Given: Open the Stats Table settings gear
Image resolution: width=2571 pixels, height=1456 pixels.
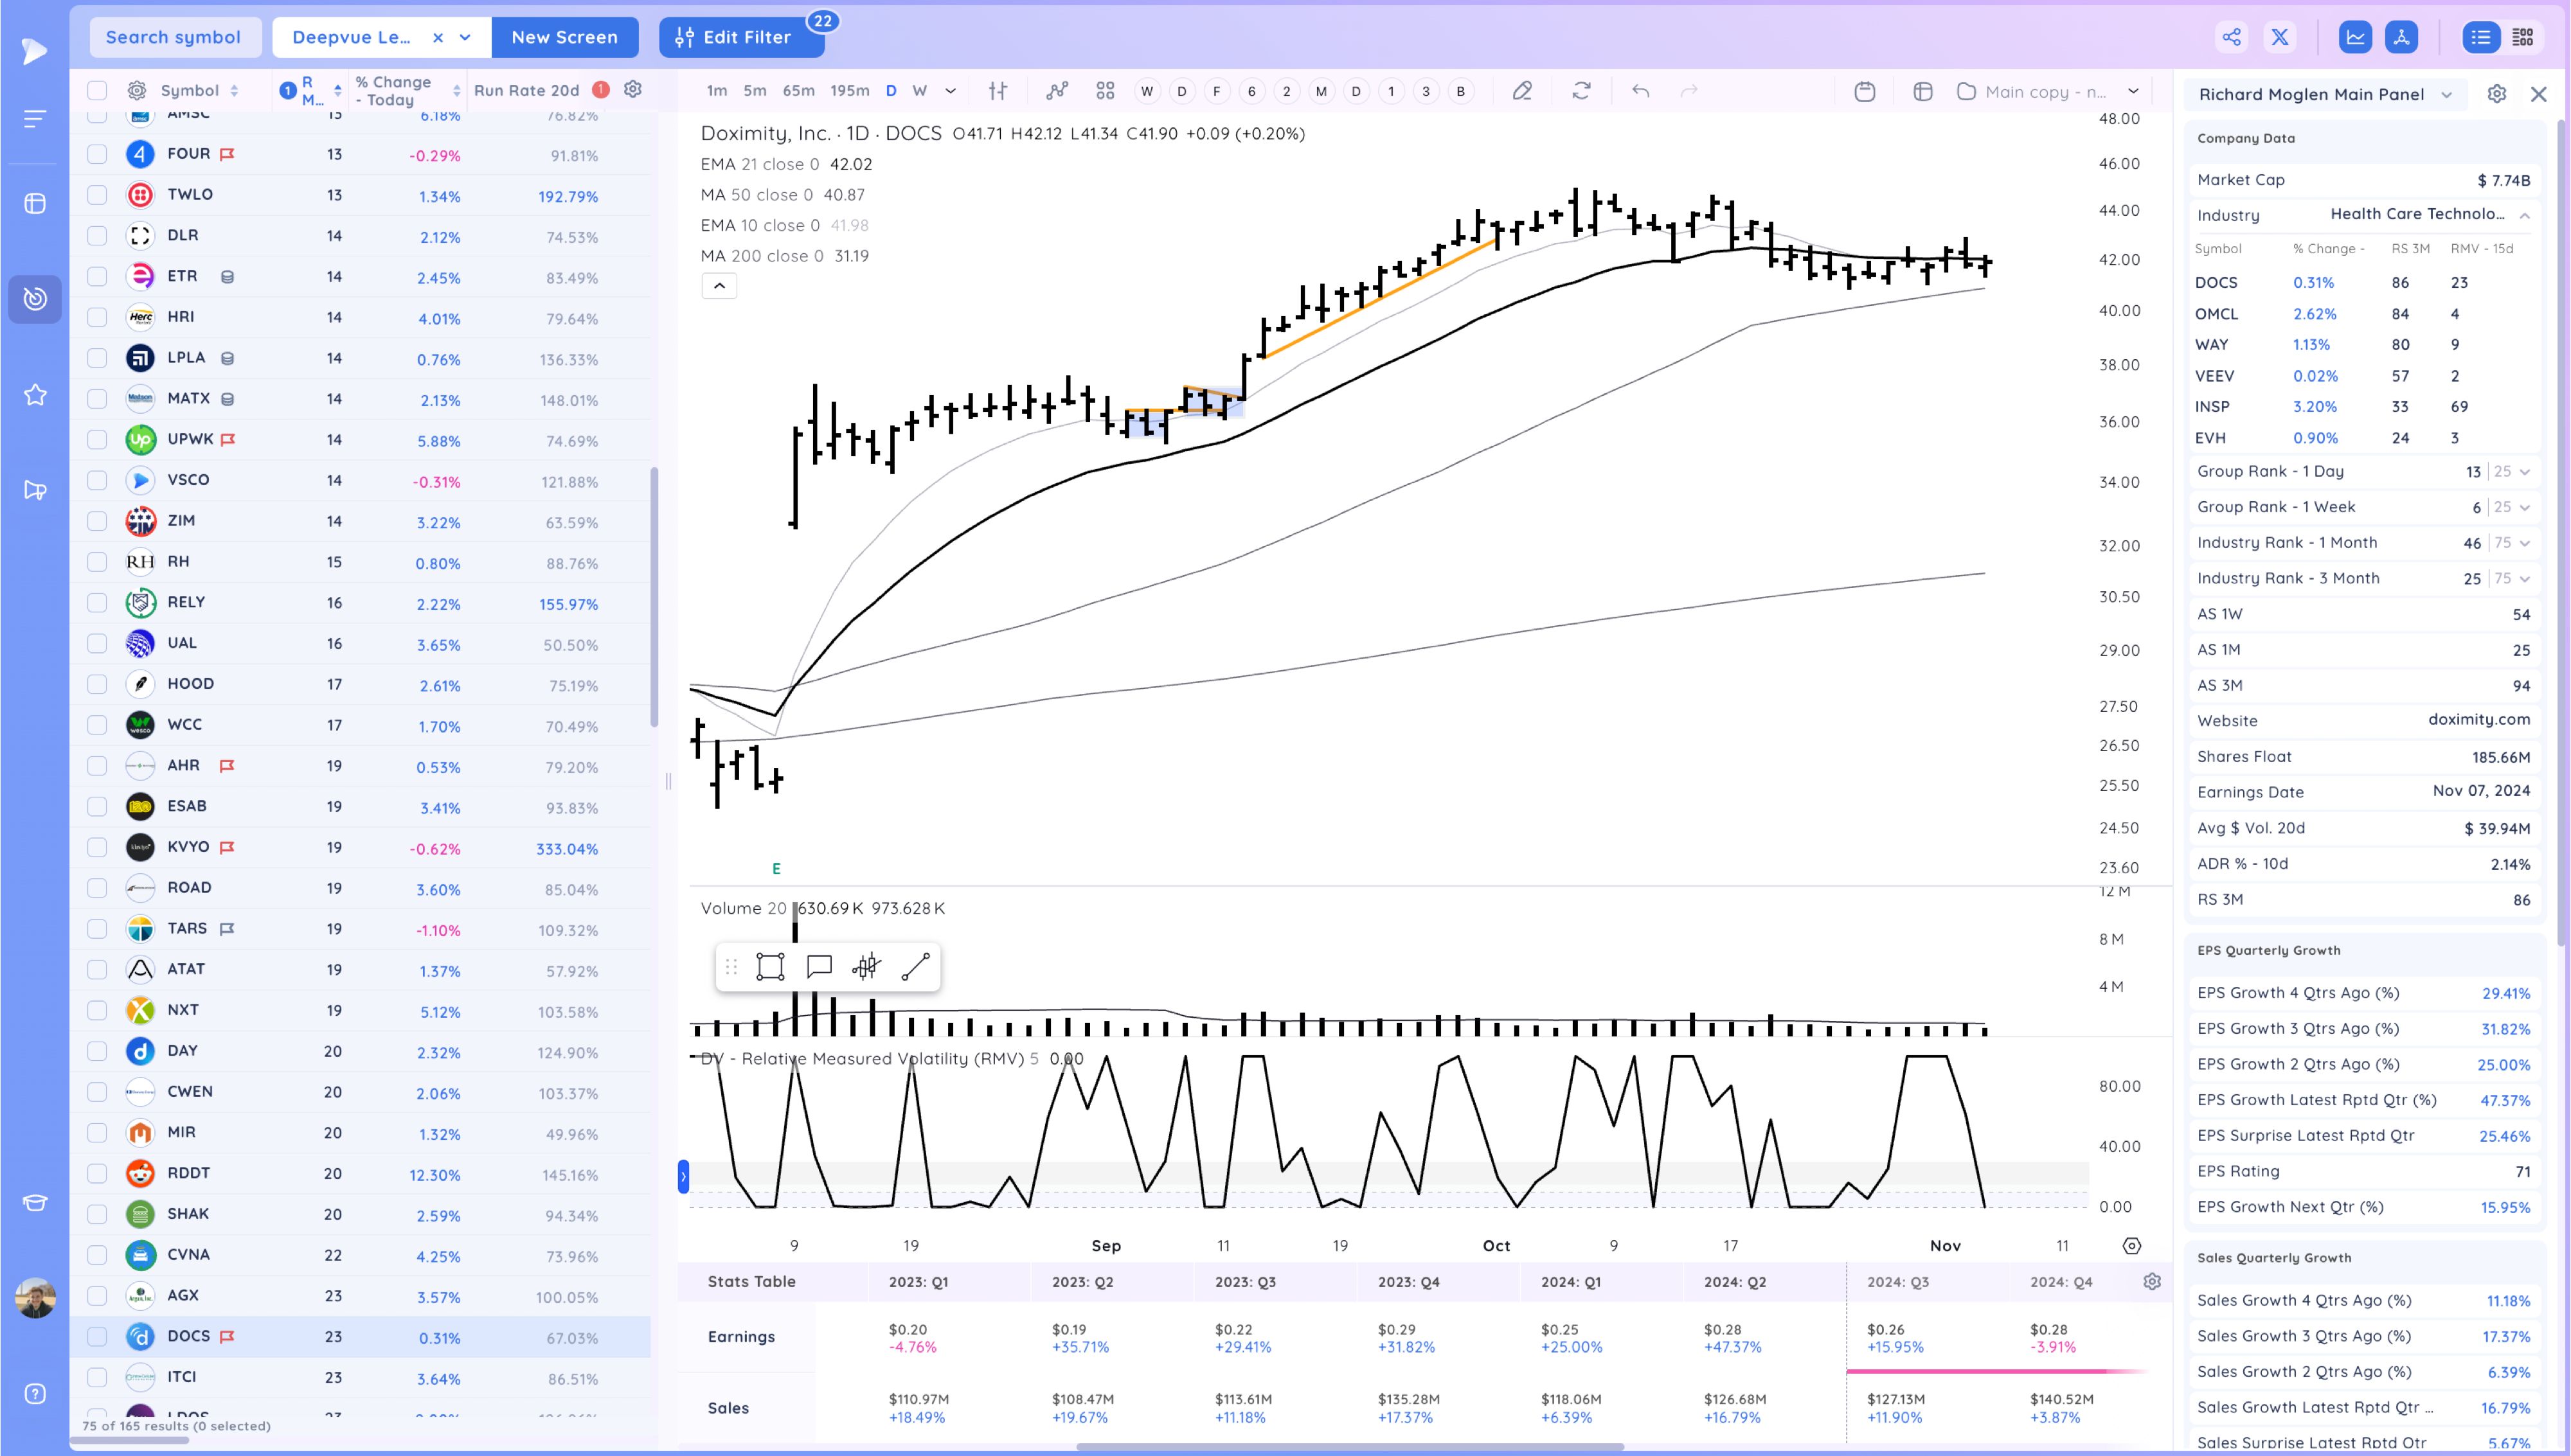Looking at the screenshot, I should click(2152, 1282).
